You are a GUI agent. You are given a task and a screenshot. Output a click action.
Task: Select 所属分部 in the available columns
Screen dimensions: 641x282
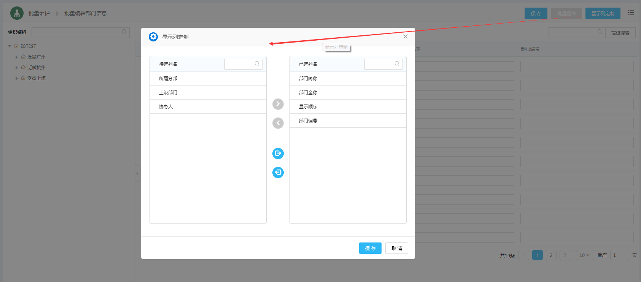point(168,79)
